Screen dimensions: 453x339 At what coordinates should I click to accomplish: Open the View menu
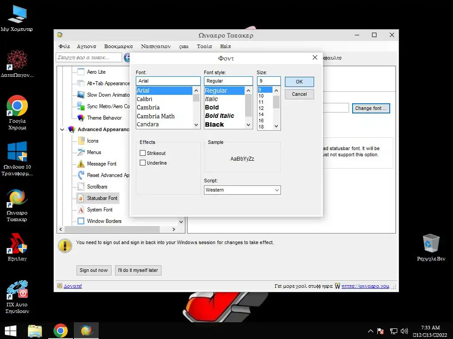tap(184, 46)
